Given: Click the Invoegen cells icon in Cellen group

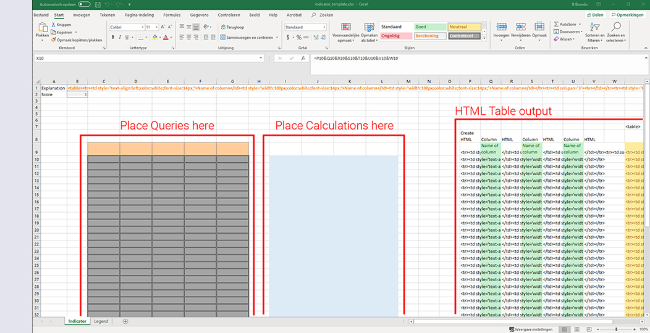Looking at the screenshot, I should [501, 27].
